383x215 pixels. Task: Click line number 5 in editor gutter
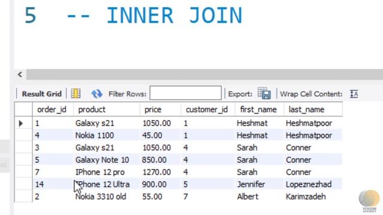(31, 16)
